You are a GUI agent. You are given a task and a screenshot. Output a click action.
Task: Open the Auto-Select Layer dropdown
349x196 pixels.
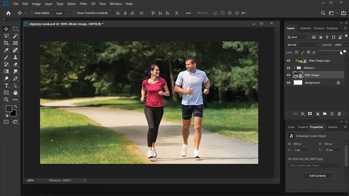(62, 13)
